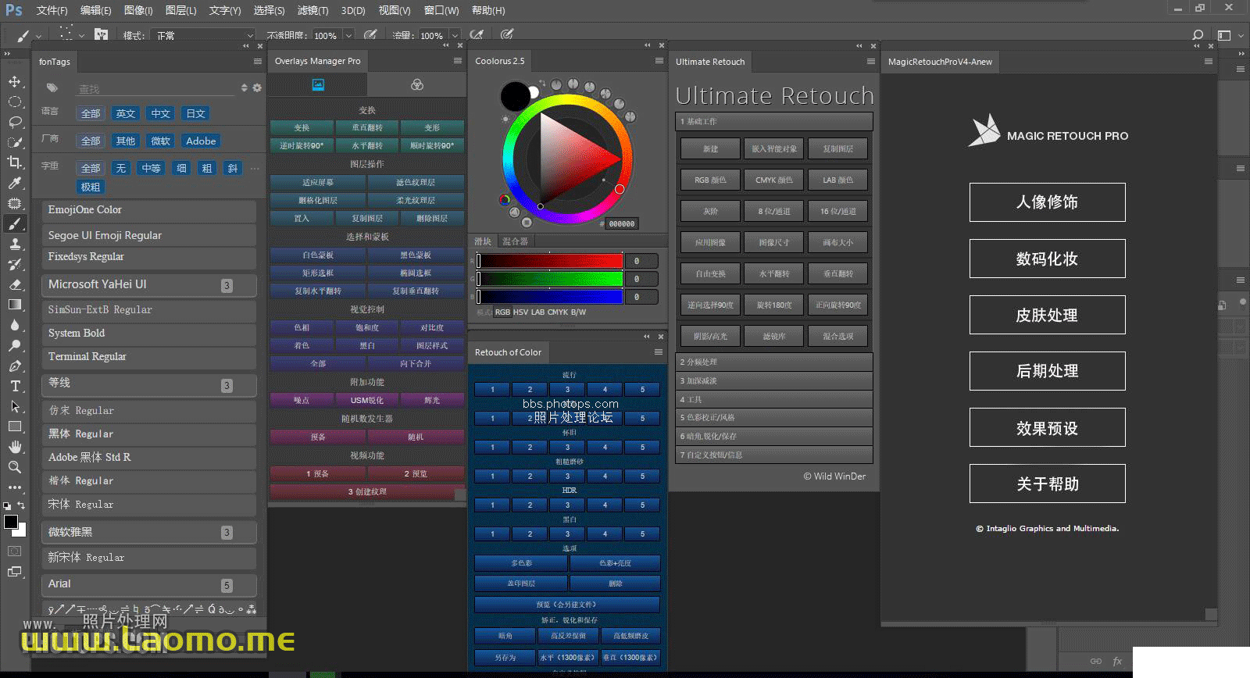This screenshot has width=1250, height=678.
Task: Expand section 4 工具 in Ultimate Retouch
Action: 773,399
